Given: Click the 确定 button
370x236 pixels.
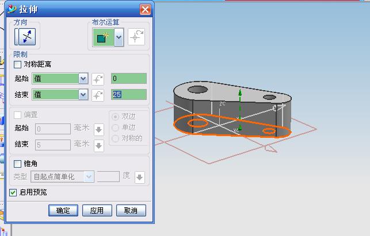Looking at the screenshot, I should tap(63, 210).
